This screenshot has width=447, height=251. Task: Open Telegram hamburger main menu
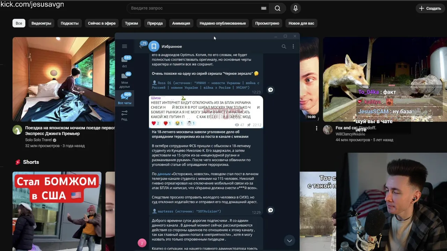(x=124, y=46)
